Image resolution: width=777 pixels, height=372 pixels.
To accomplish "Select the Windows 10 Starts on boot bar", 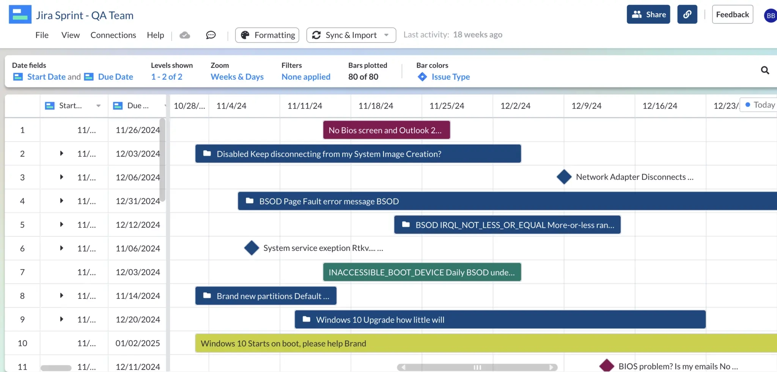I will 283,343.
